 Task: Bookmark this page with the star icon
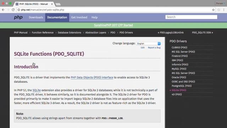pyautogui.click(x=213, y=10)
